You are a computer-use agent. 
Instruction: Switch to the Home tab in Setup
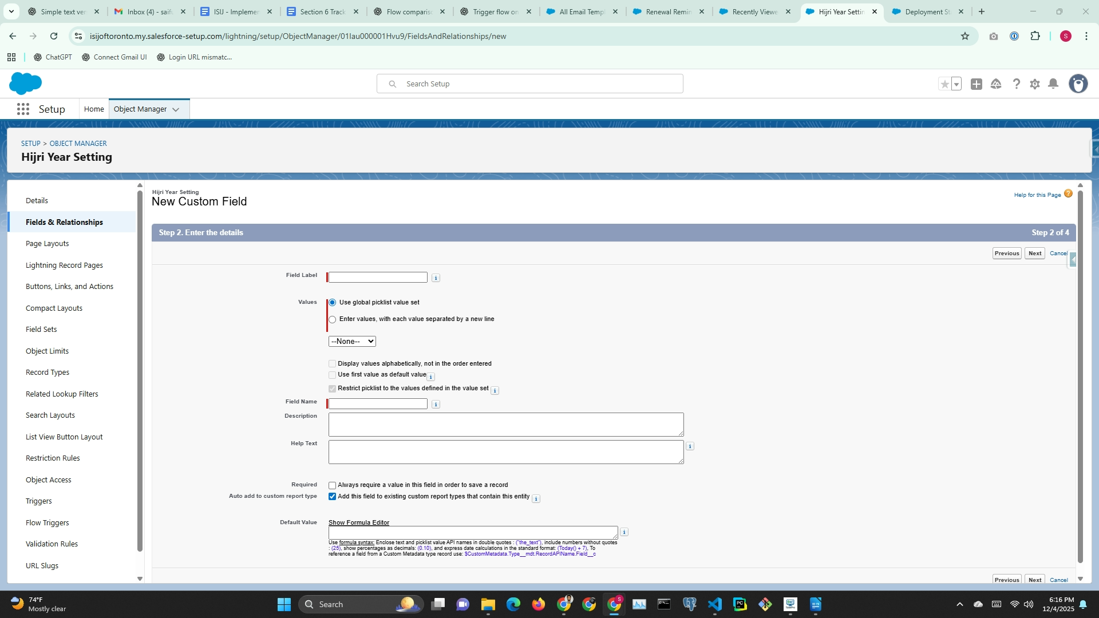pyautogui.click(x=94, y=109)
